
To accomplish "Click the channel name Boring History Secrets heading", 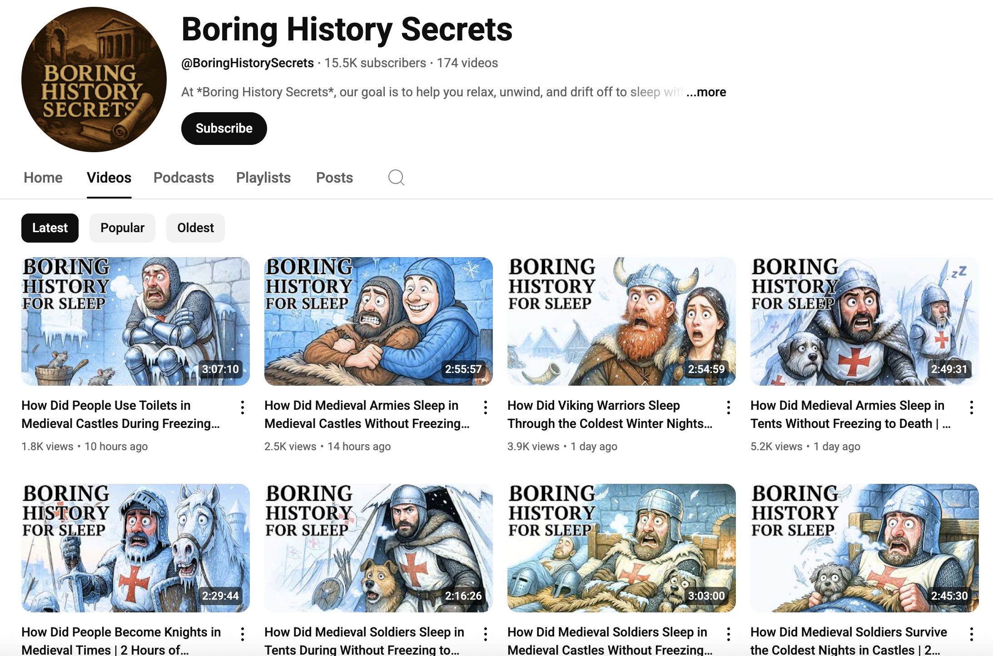I will coord(347,30).
